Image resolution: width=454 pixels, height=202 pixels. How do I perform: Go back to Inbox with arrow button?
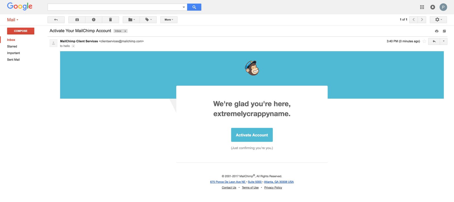[56, 20]
